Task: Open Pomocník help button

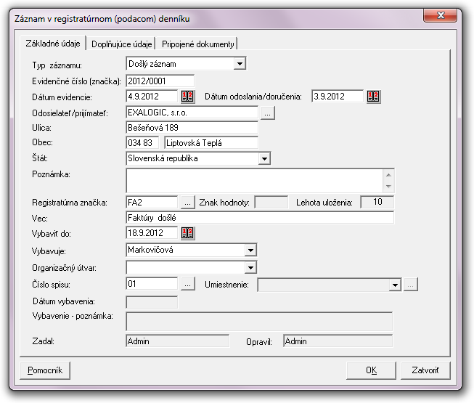Action: [45, 370]
